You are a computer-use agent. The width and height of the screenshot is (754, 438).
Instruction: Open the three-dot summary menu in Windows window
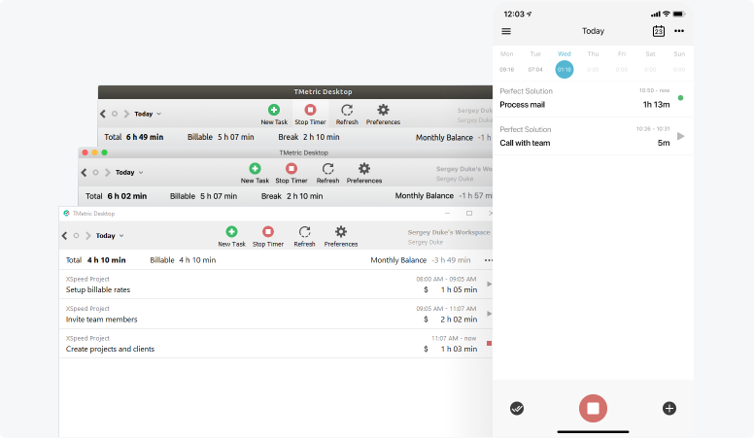point(489,260)
